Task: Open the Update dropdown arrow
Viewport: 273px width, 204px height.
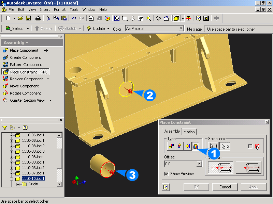Action: pos(108,29)
